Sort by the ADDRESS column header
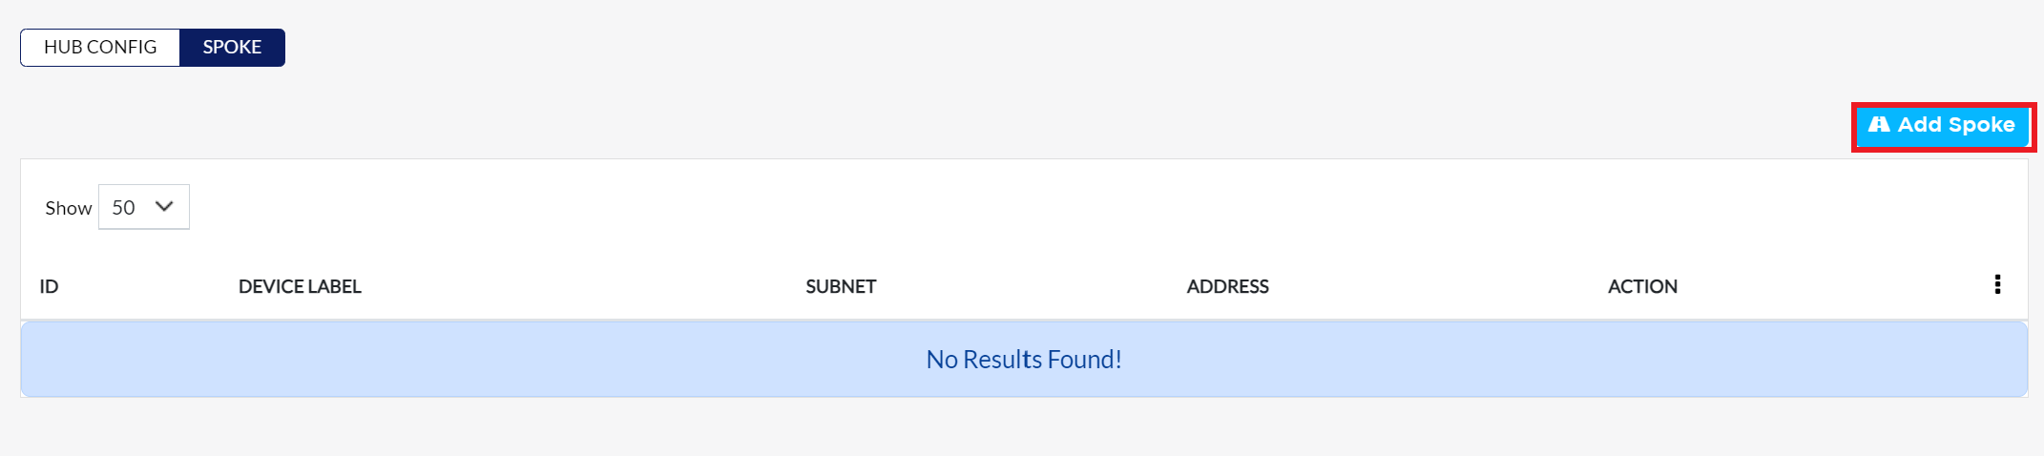The image size is (2044, 456). click(x=1227, y=286)
